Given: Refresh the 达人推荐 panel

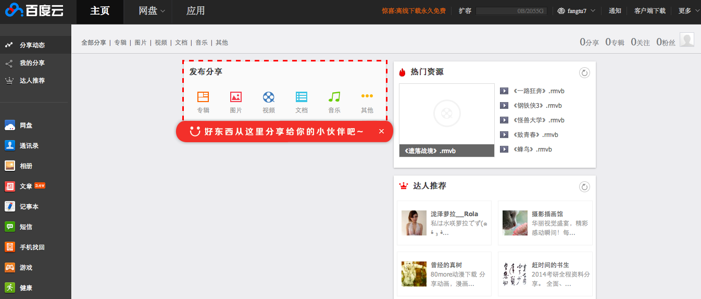Looking at the screenshot, I should point(584,187).
